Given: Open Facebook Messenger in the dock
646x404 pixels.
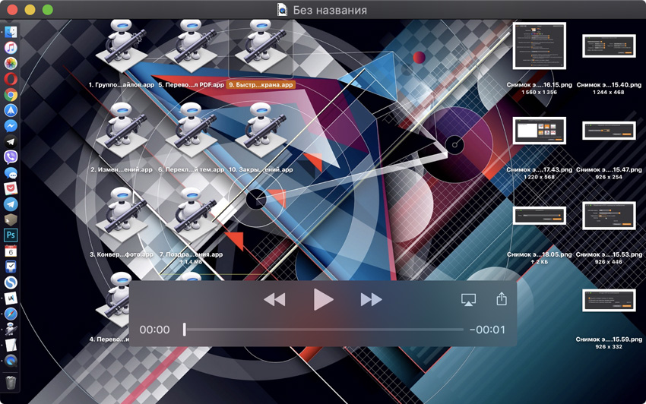Looking at the screenshot, I should coord(11,126).
